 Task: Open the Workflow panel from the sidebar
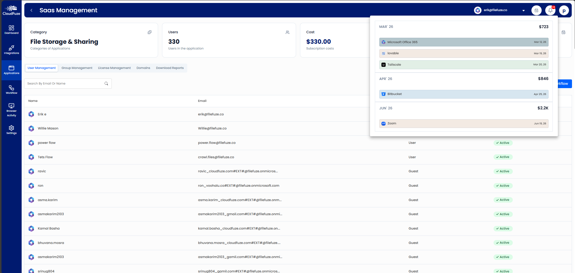[x=11, y=89]
